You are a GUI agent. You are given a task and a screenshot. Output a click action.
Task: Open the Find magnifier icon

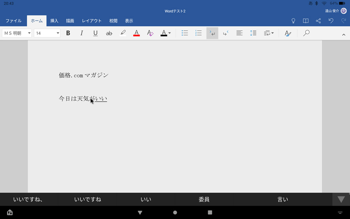click(x=306, y=33)
